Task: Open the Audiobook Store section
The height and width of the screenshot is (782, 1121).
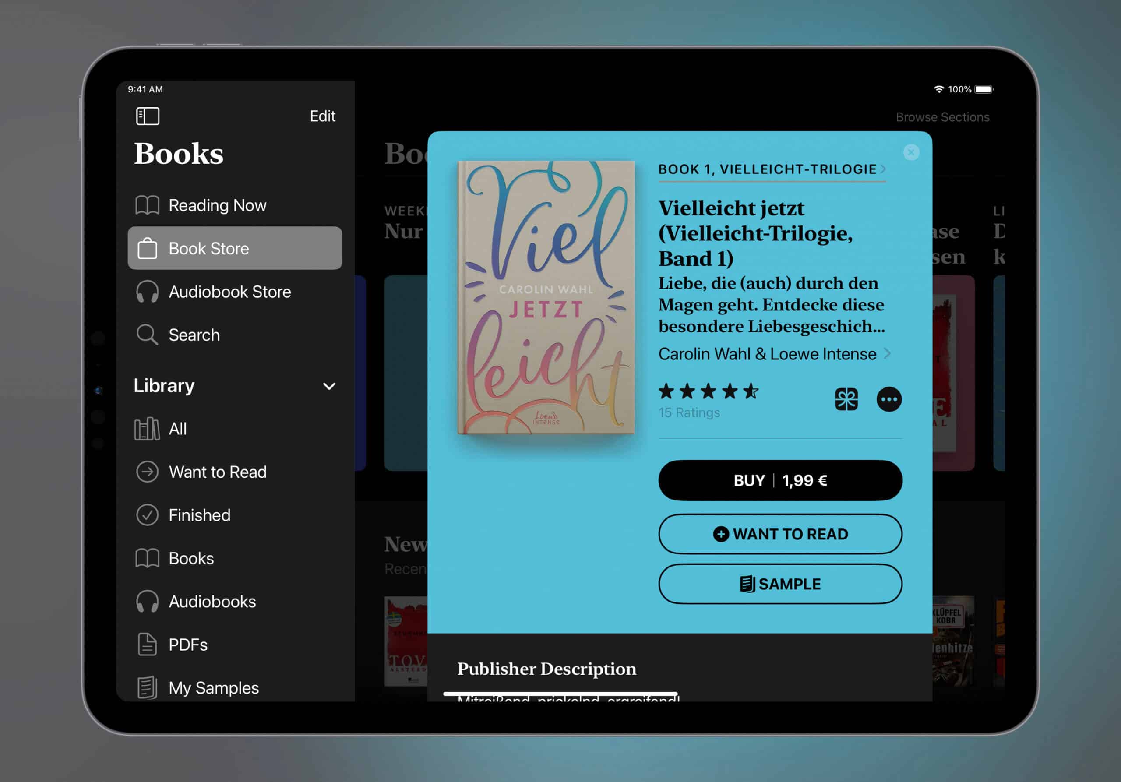Action: tap(235, 292)
